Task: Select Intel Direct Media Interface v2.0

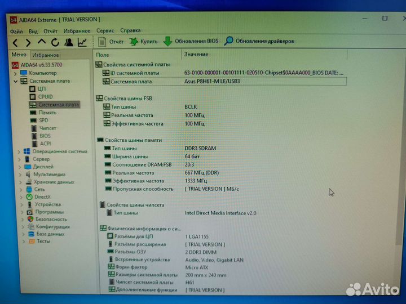Action: coord(220,213)
